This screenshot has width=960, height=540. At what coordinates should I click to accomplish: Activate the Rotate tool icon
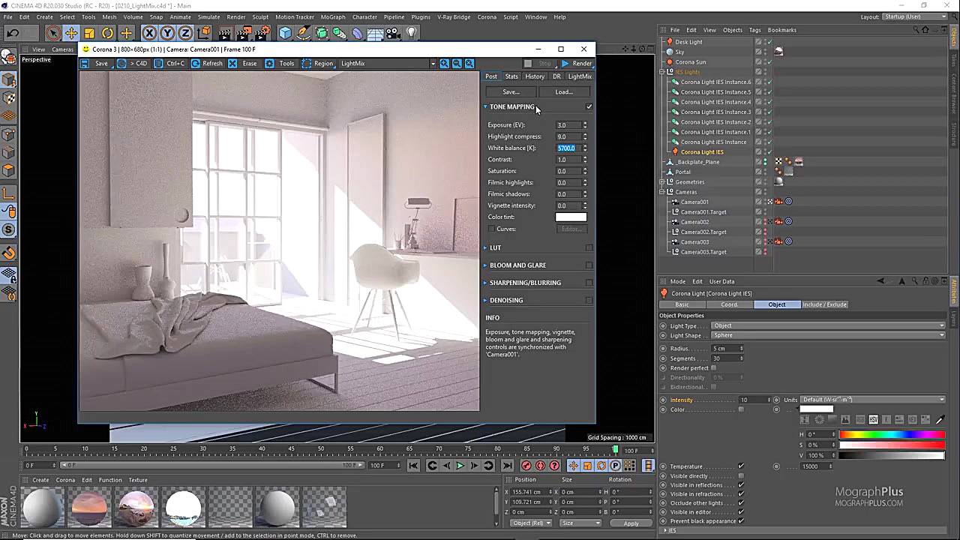click(108, 33)
